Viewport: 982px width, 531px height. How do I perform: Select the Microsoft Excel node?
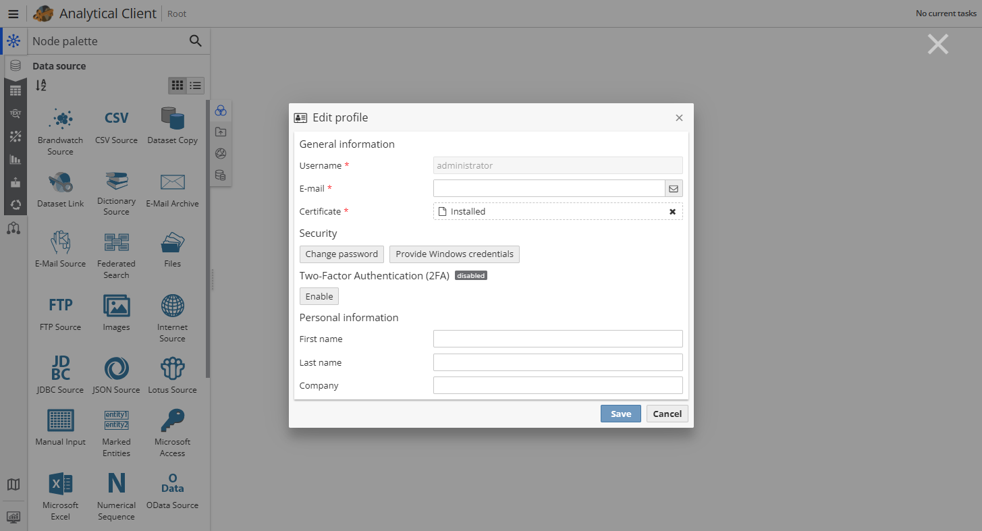pyautogui.click(x=60, y=482)
